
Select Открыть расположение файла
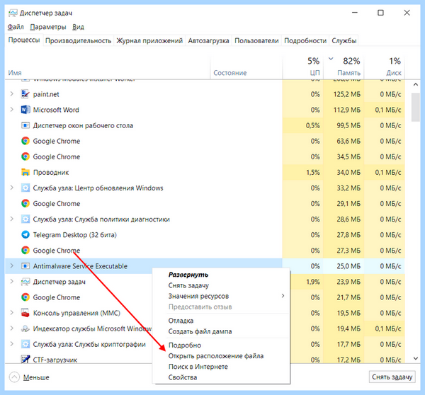point(221,356)
